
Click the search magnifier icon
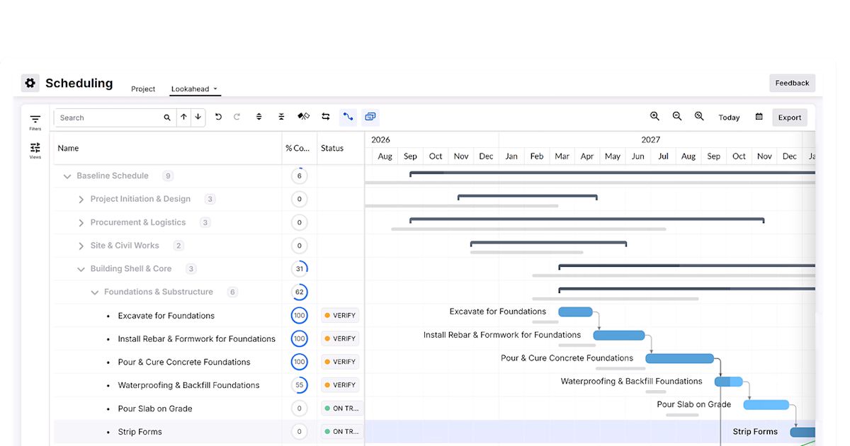coord(167,118)
